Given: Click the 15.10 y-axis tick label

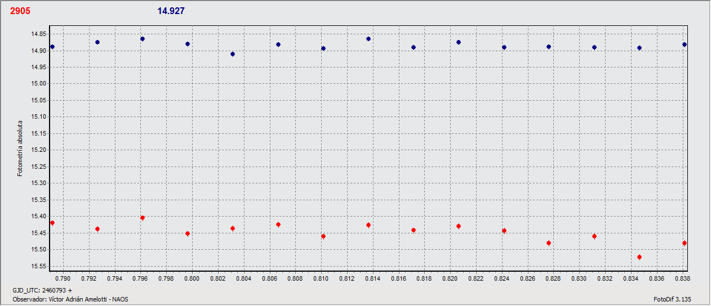Looking at the screenshot, I should point(39,117).
